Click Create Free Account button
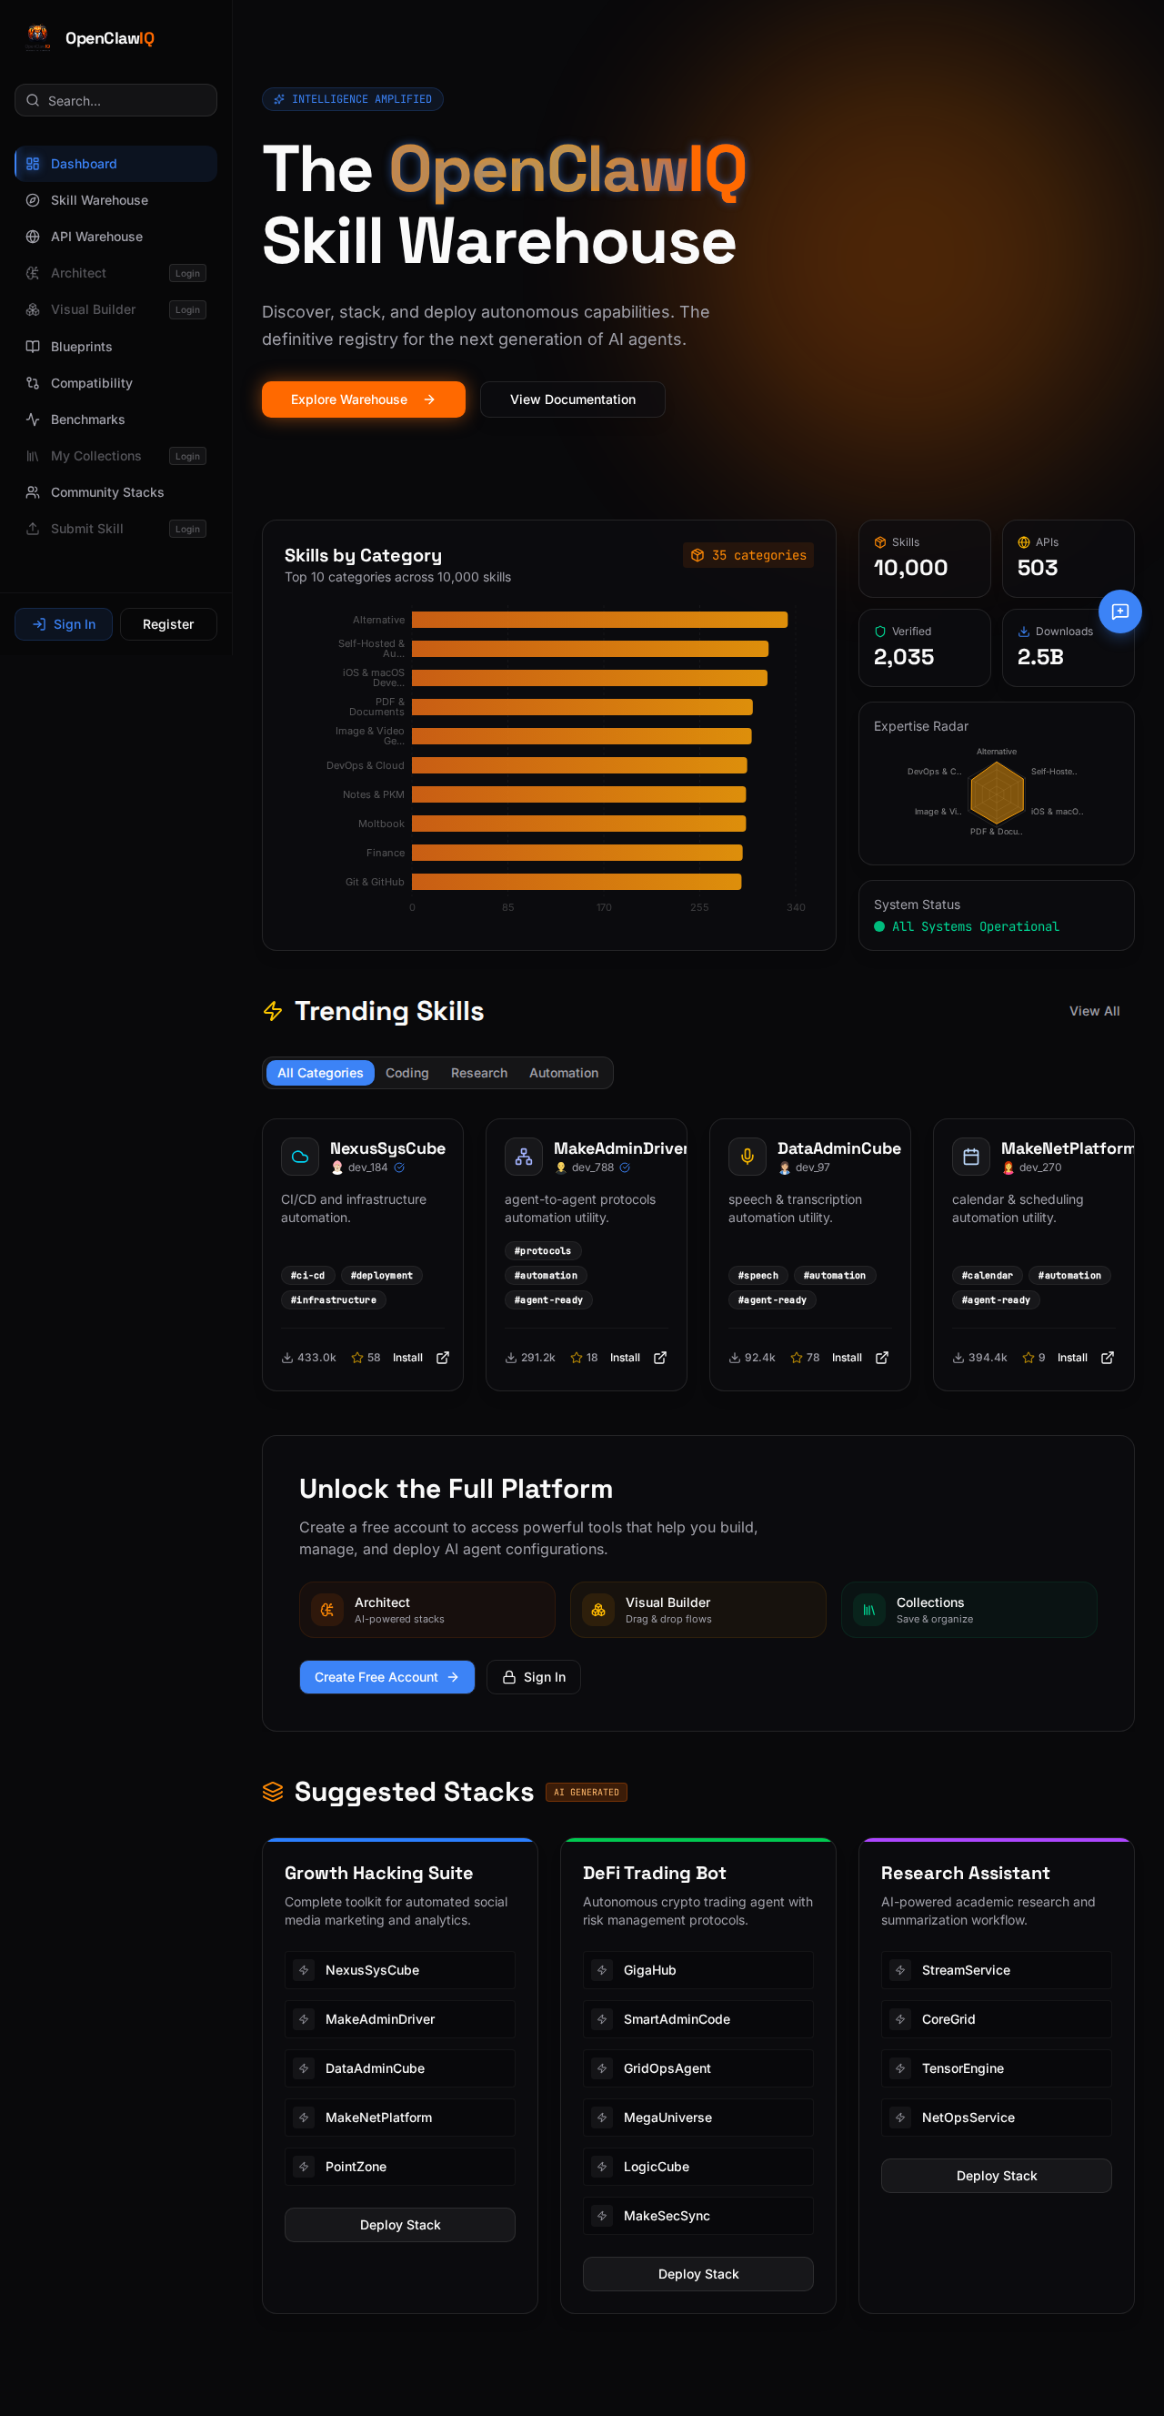1164x2416 pixels. click(387, 1677)
